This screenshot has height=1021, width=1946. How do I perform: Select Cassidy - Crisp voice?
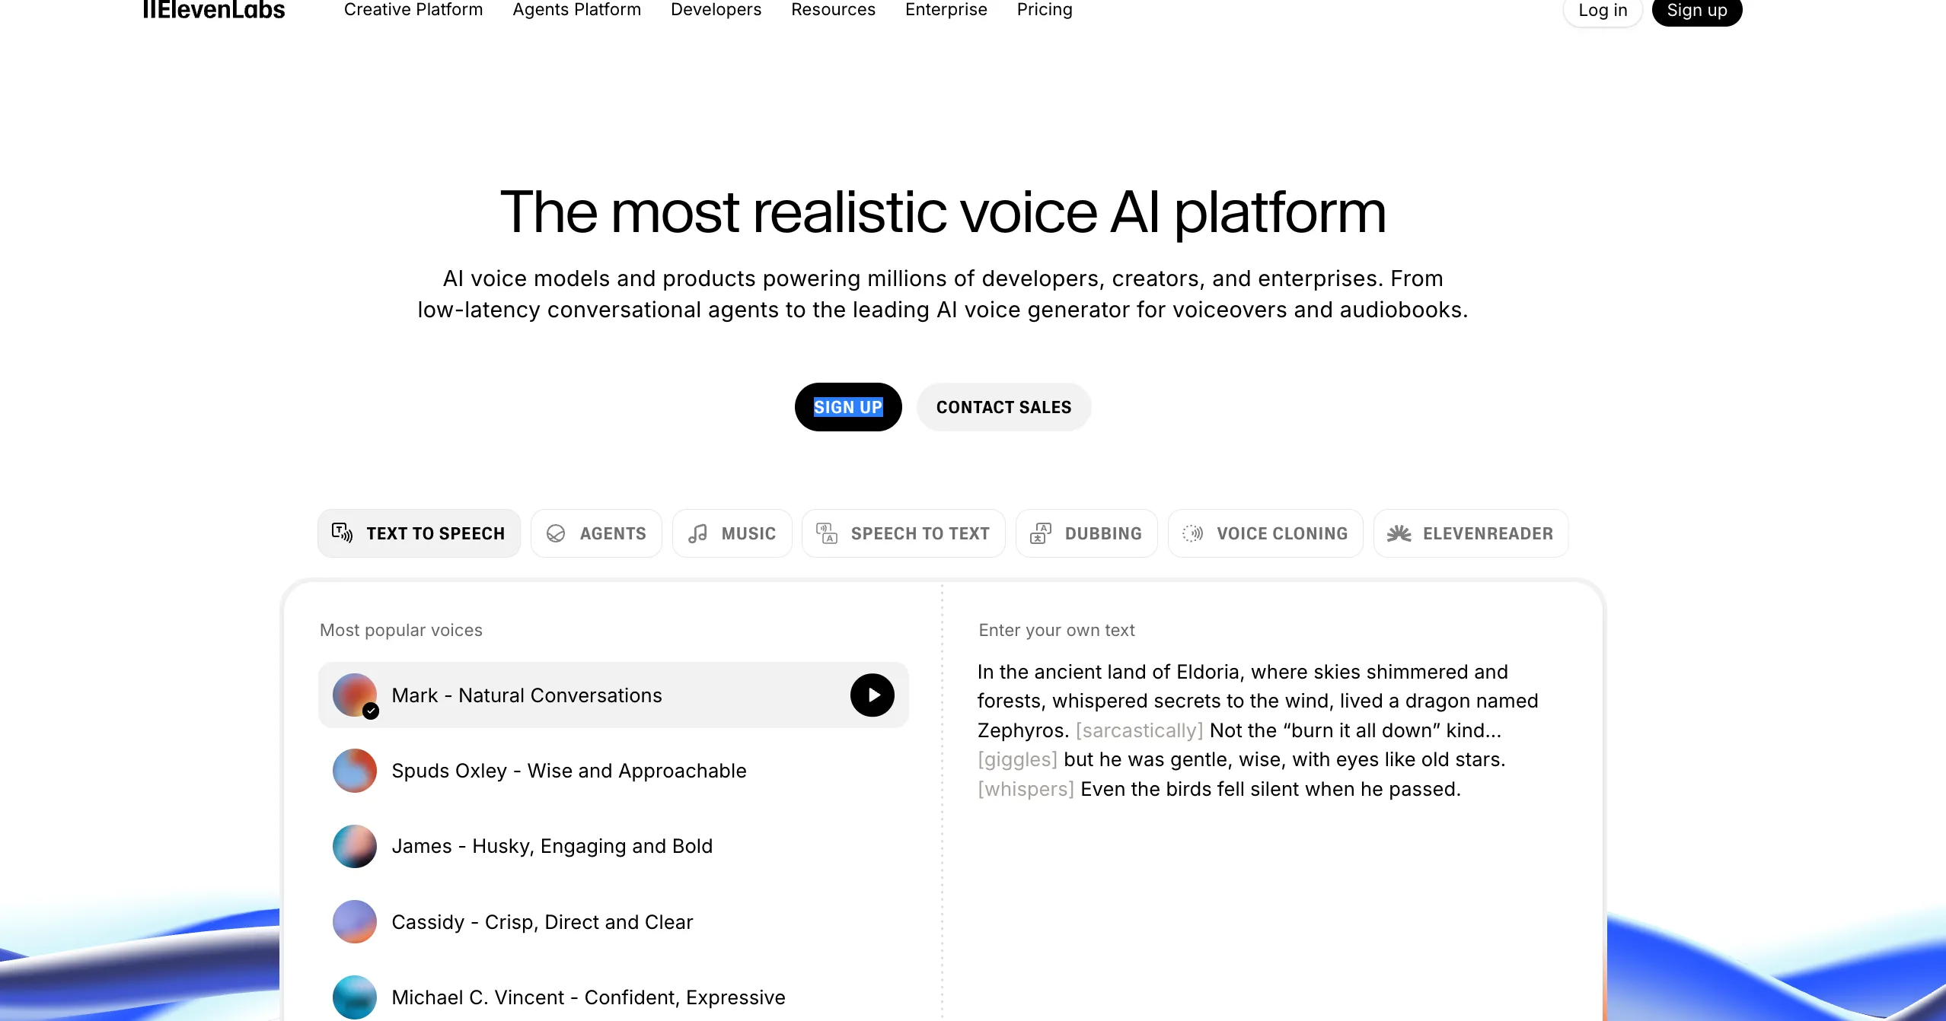(x=542, y=921)
